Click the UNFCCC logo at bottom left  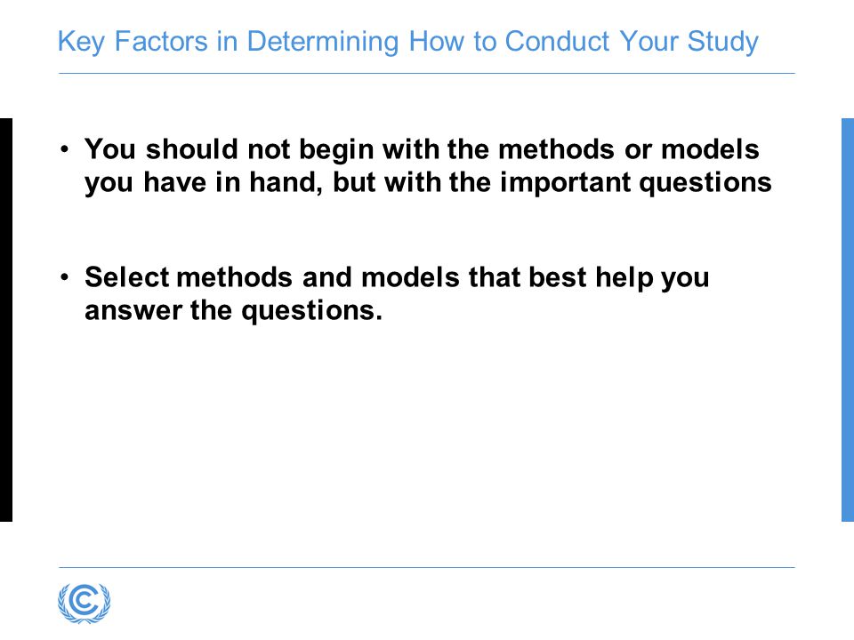pos(85,603)
